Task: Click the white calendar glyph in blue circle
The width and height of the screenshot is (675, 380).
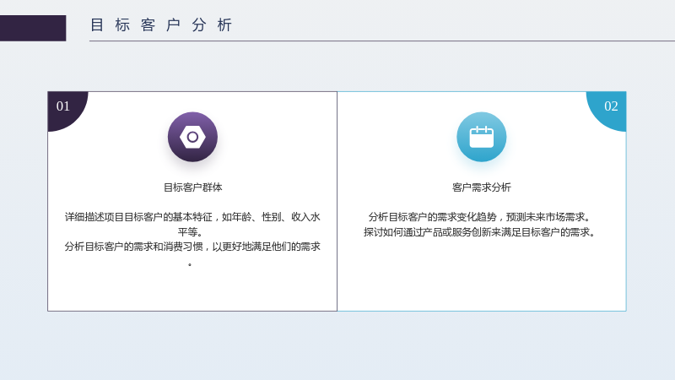Action: click(481, 137)
